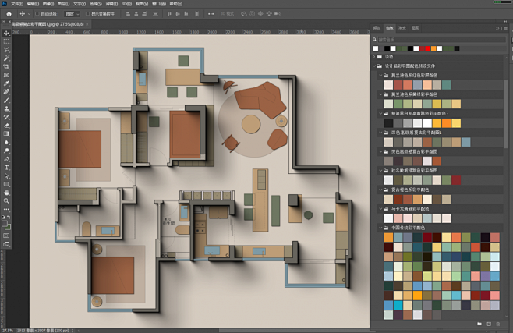Select the Rectangular Marquee tool

click(x=6, y=41)
